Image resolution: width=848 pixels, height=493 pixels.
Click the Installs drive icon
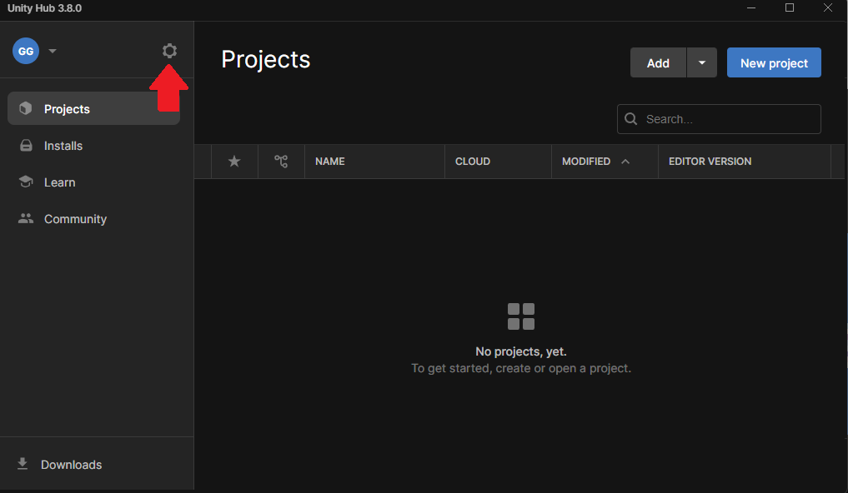[x=26, y=146]
